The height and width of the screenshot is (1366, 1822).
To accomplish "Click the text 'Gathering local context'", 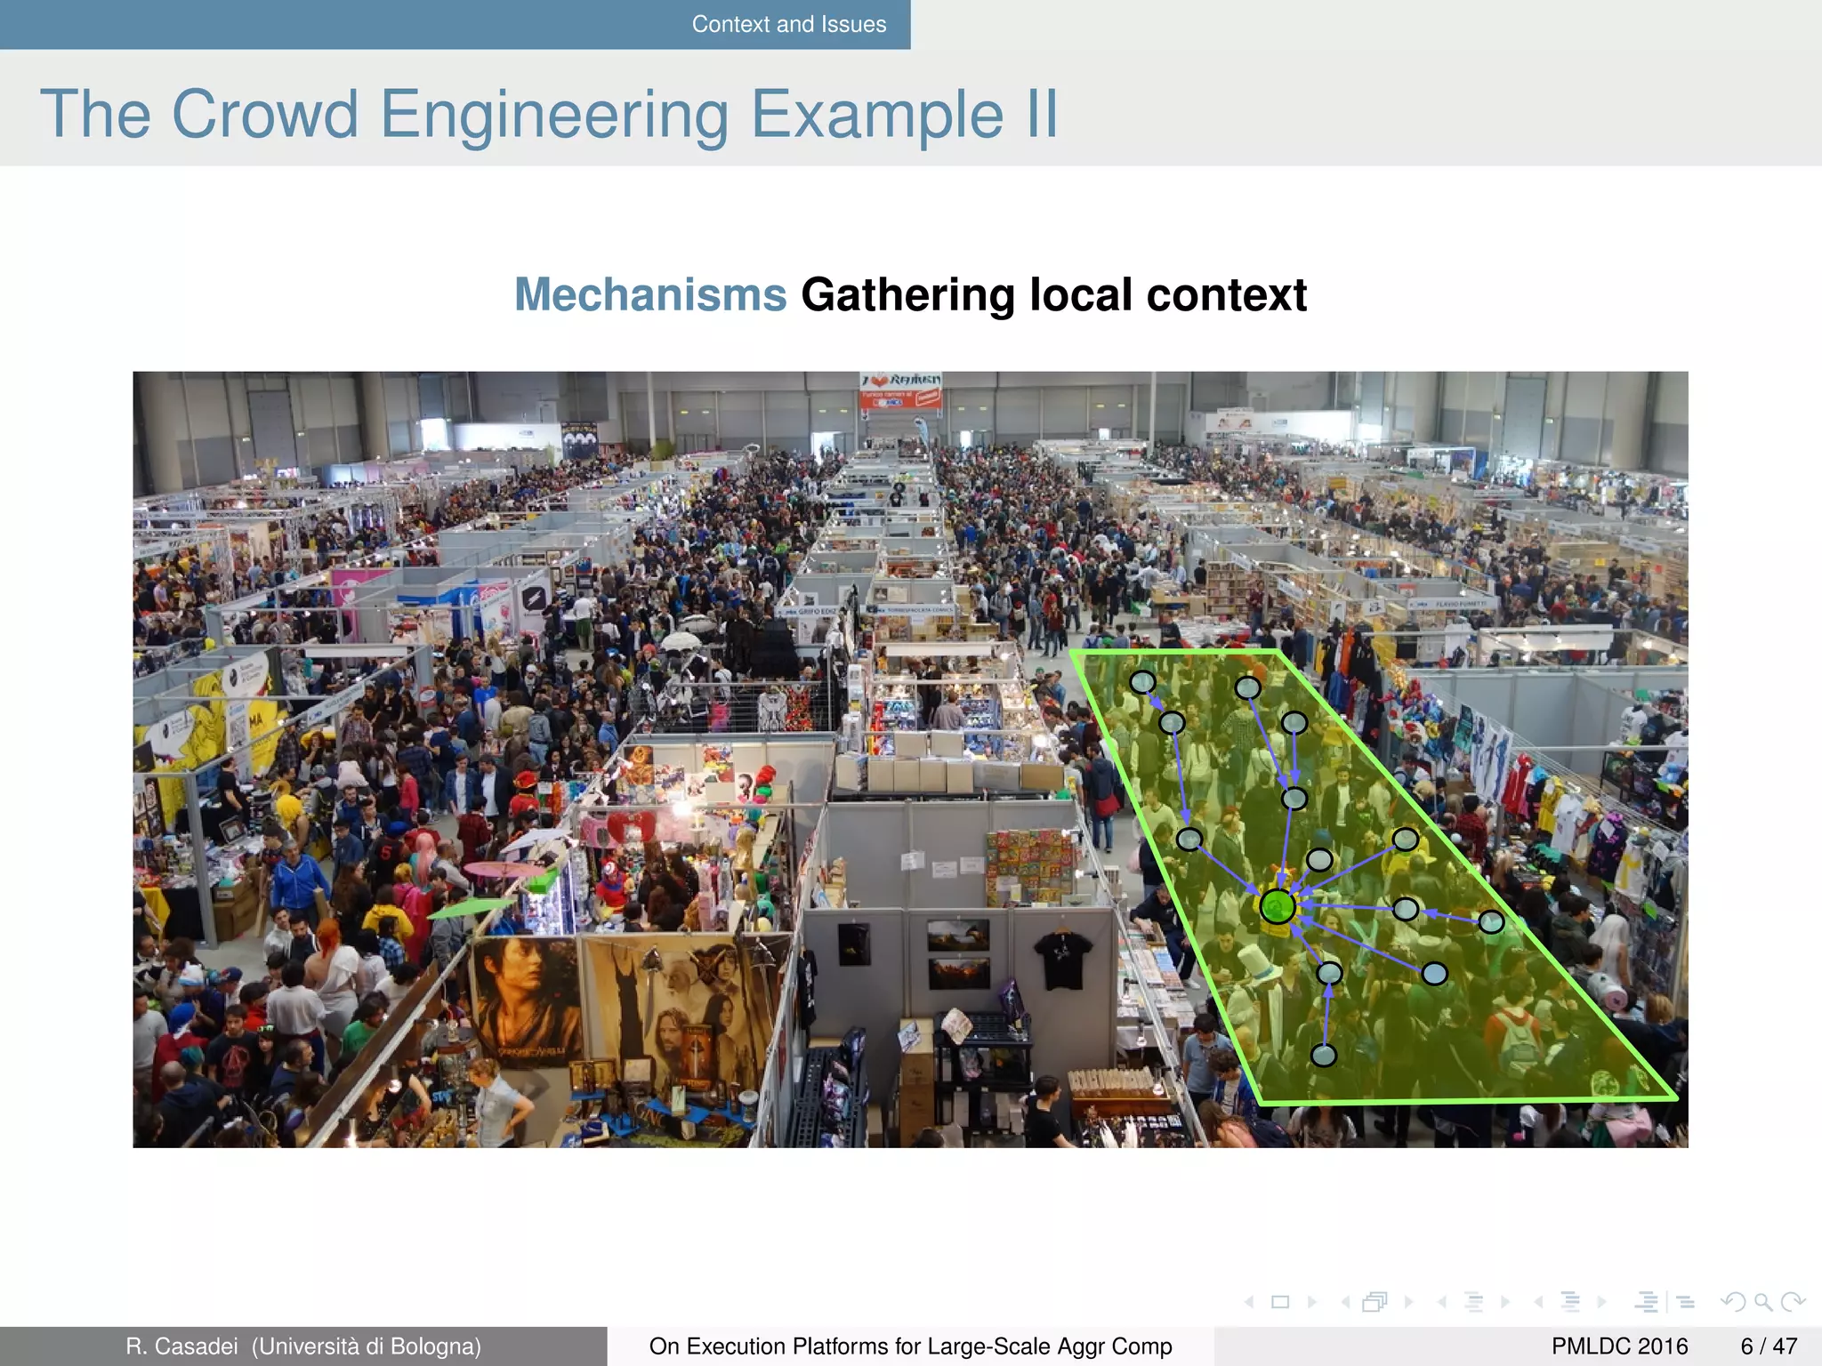I will tap(1053, 295).
